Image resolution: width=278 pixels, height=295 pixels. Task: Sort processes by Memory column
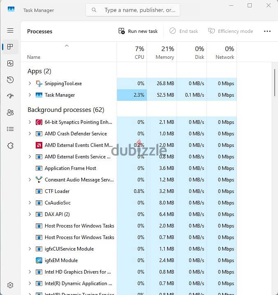pyautogui.click(x=162, y=53)
